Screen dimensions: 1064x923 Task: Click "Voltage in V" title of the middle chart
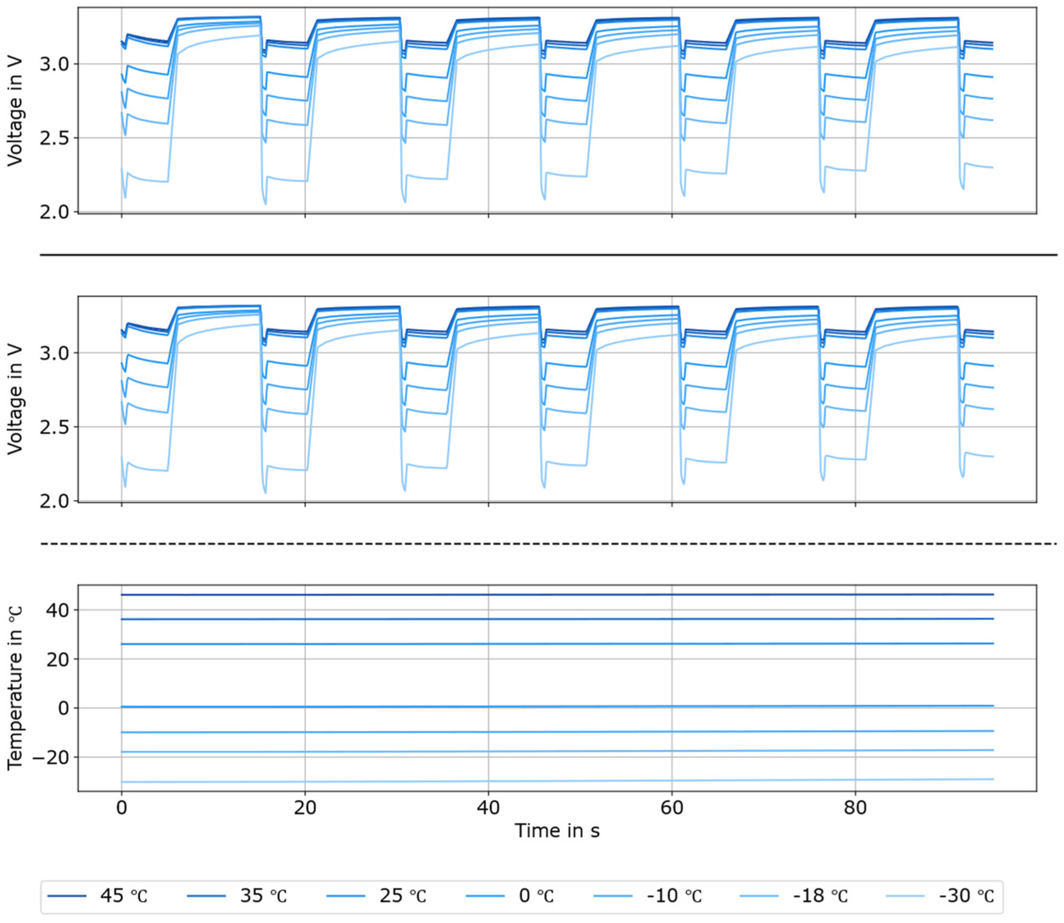tap(16, 399)
